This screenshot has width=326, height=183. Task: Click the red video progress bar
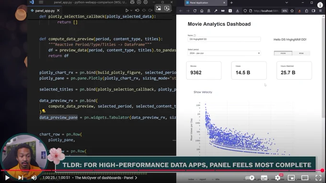(x=161, y=171)
